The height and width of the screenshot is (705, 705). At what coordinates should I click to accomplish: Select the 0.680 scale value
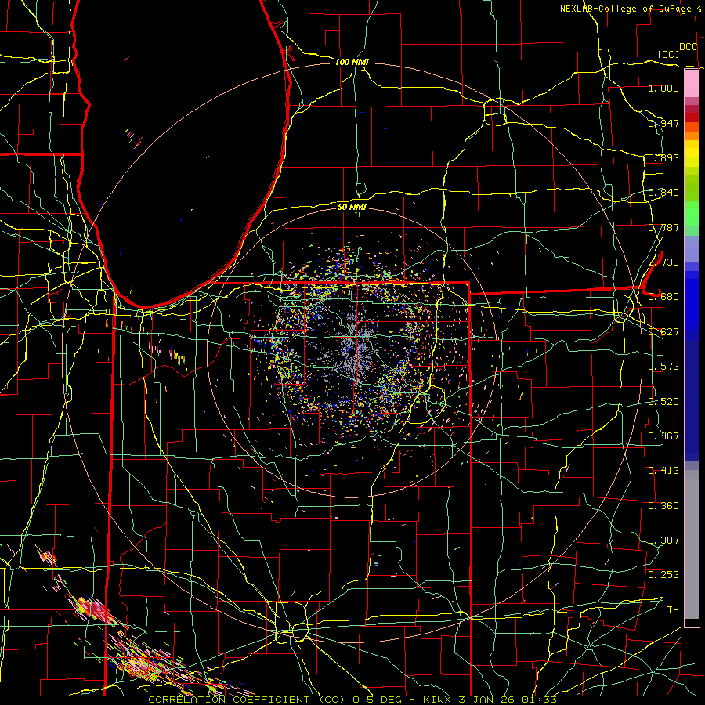click(663, 297)
